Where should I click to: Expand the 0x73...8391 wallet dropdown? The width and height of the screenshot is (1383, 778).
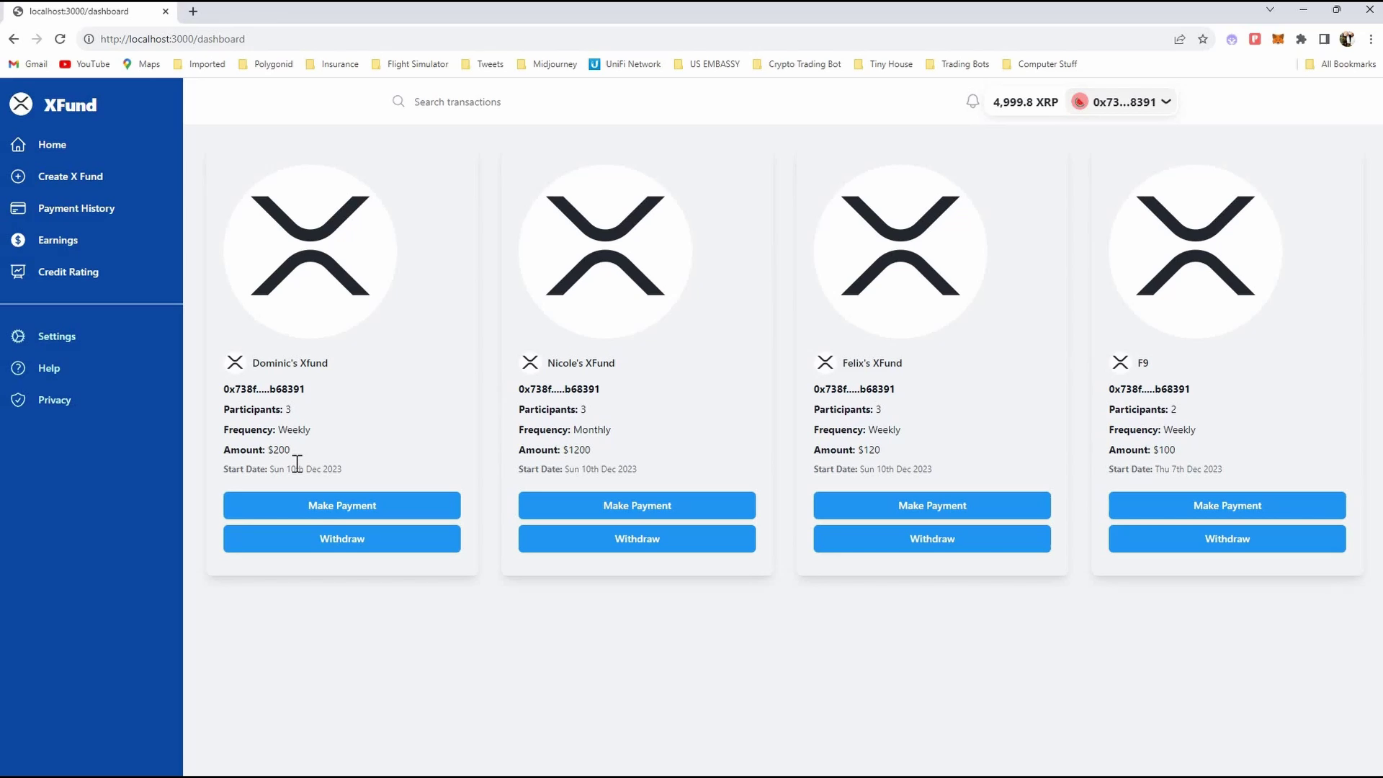click(x=1165, y=102)
